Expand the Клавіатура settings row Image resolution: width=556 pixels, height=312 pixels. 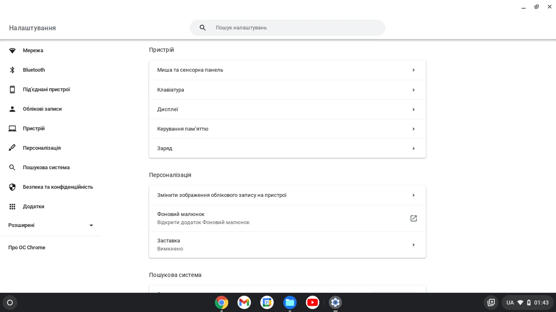287,90
